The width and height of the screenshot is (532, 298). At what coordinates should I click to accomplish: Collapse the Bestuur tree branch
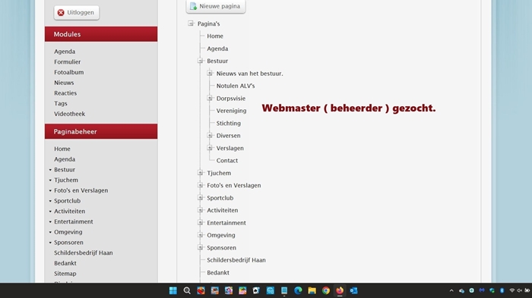(x=200, y=61)
